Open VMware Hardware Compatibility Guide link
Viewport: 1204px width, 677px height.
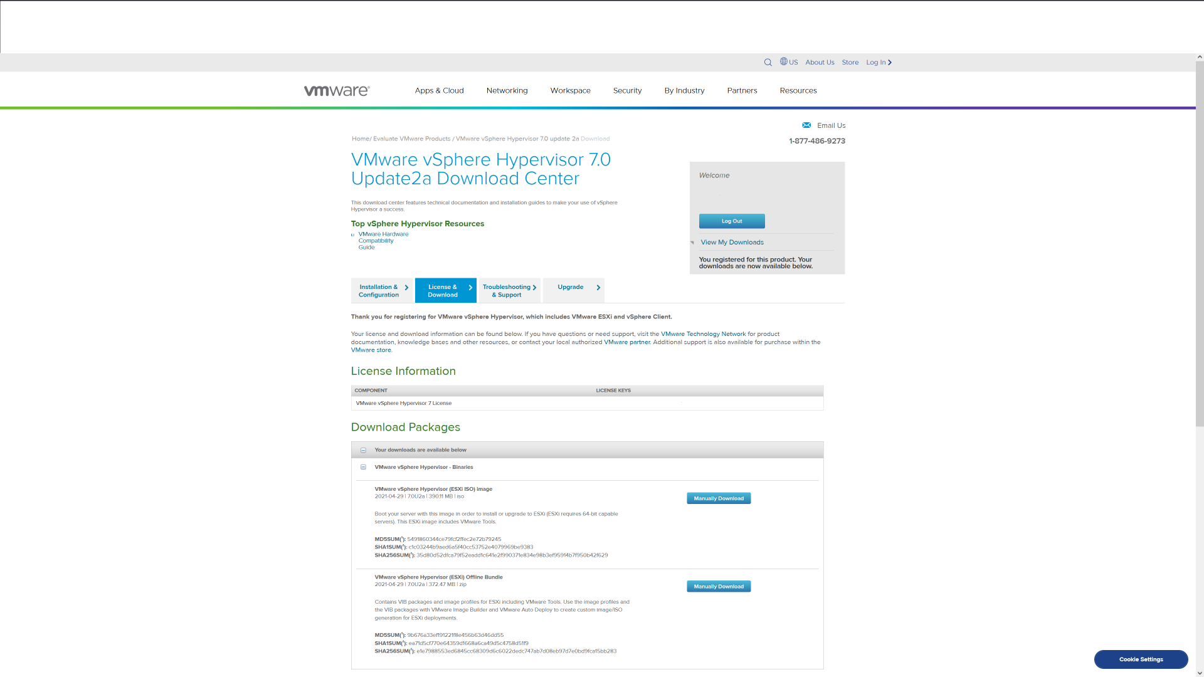383,241
